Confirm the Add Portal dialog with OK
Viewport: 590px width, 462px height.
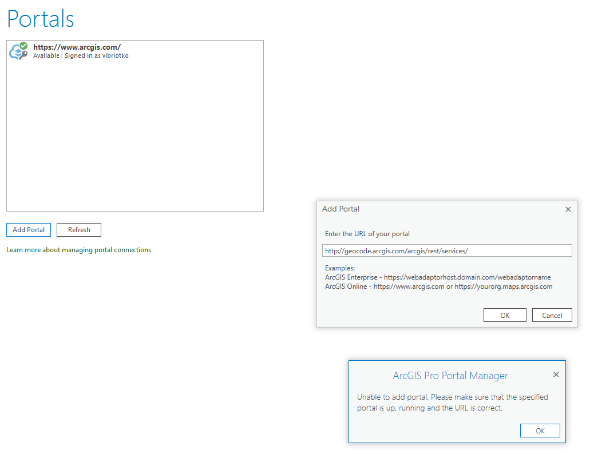[505, 316]
